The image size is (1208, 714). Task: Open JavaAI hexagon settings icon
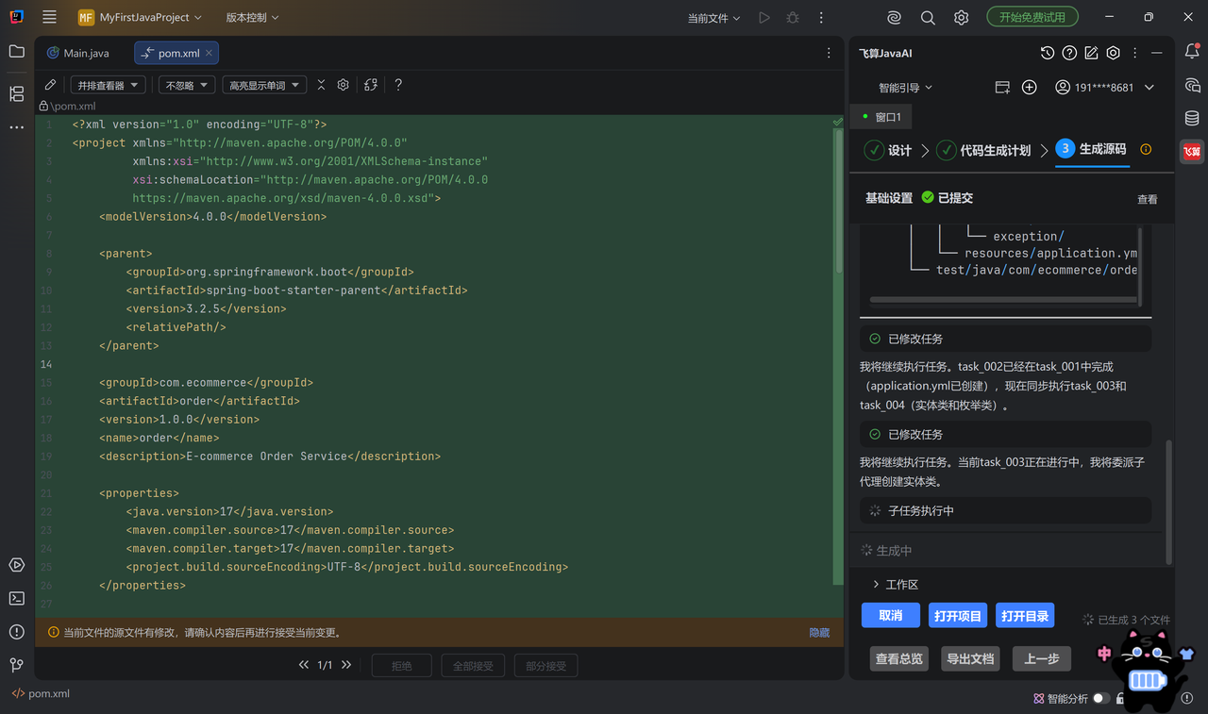[1114, 53]
